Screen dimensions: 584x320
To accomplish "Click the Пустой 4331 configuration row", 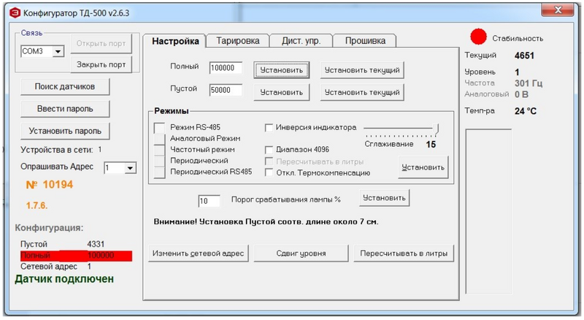I will click(63, 244).
